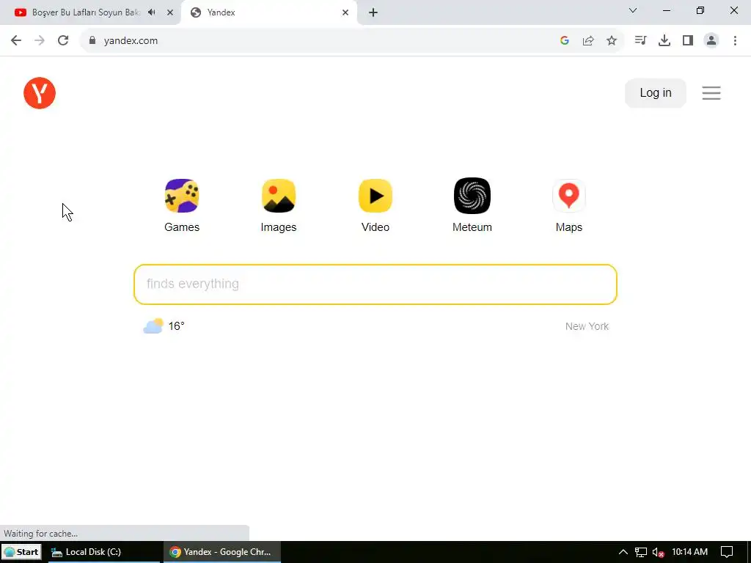Toggle Chrome side panel
The width and height of the screenshot is (751, 563).
(688, 41)
